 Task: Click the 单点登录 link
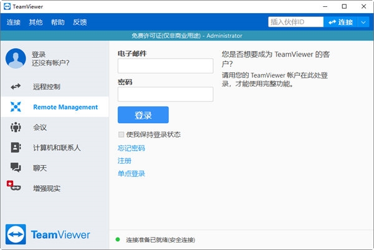coord(131,174)
